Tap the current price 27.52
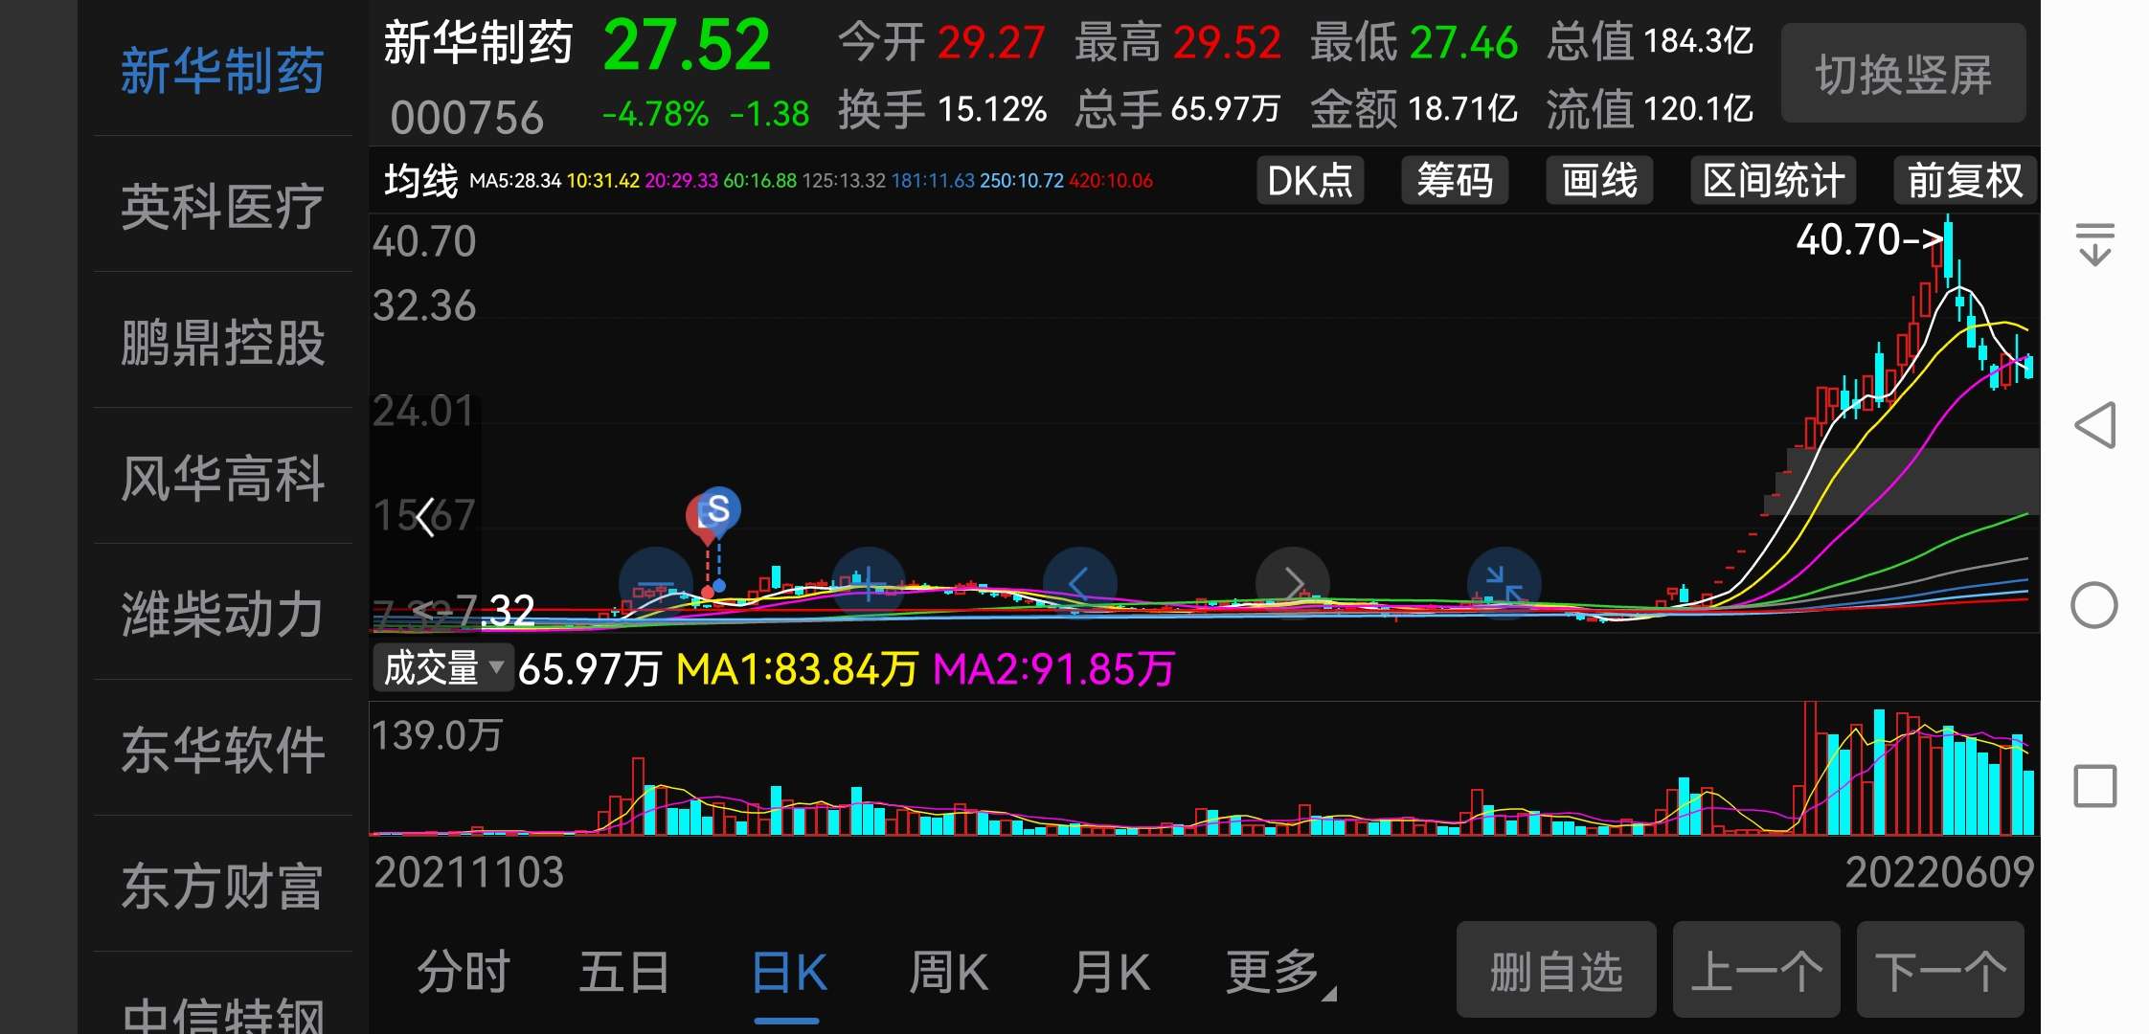 click(x=687, y=45)
